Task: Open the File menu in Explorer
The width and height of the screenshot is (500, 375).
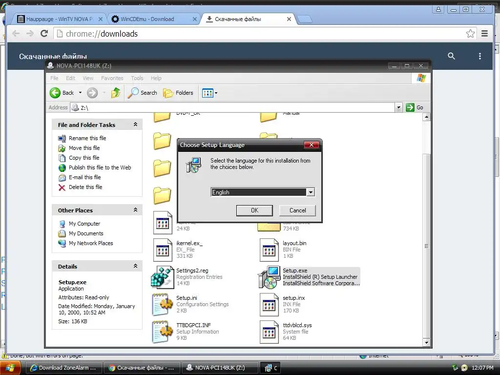Action: pos(54,78)
